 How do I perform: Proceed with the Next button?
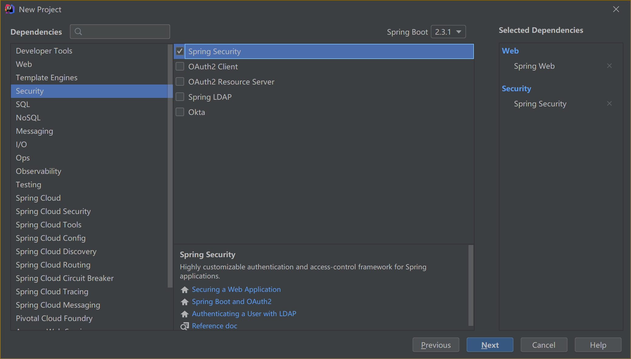point(490,345)
